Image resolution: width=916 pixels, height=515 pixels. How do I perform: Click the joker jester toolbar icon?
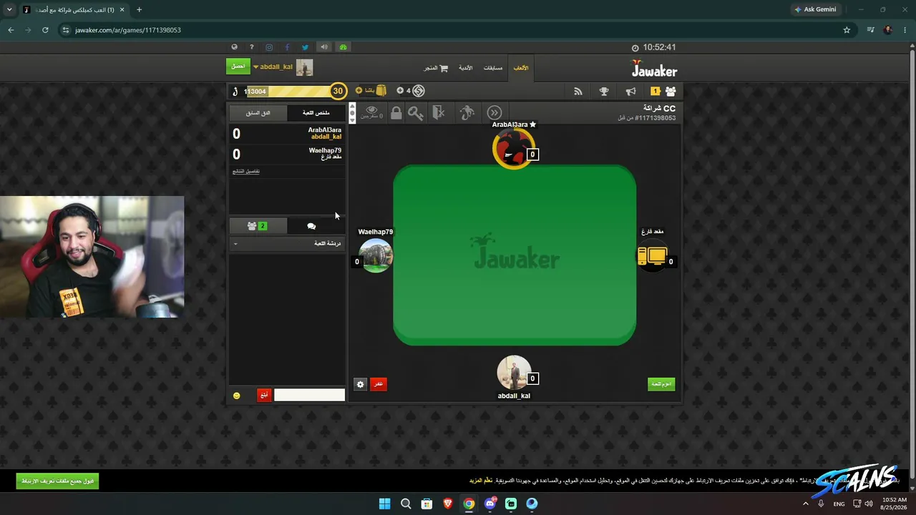467,112
